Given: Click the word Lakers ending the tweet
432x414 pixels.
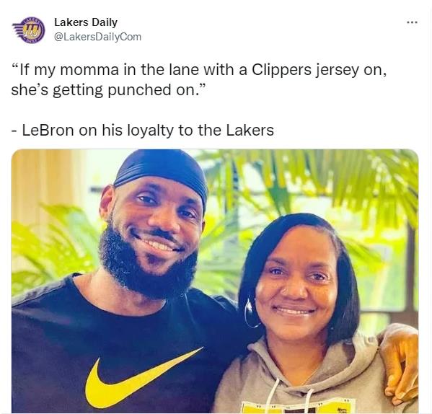Looking at the screenshot, I should pos(250,130).
